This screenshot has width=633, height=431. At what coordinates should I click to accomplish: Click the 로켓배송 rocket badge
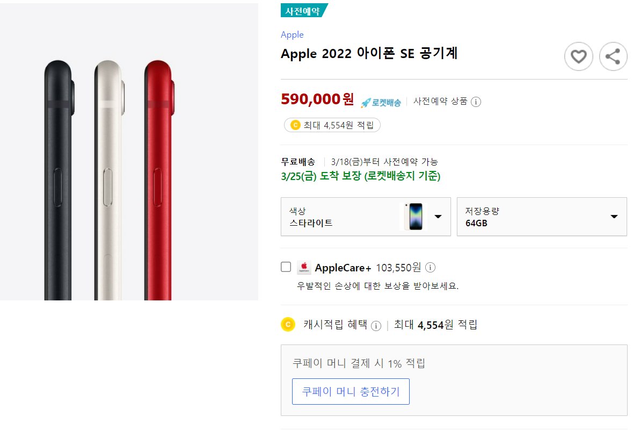pyautogui.click(x=381, y=102)
